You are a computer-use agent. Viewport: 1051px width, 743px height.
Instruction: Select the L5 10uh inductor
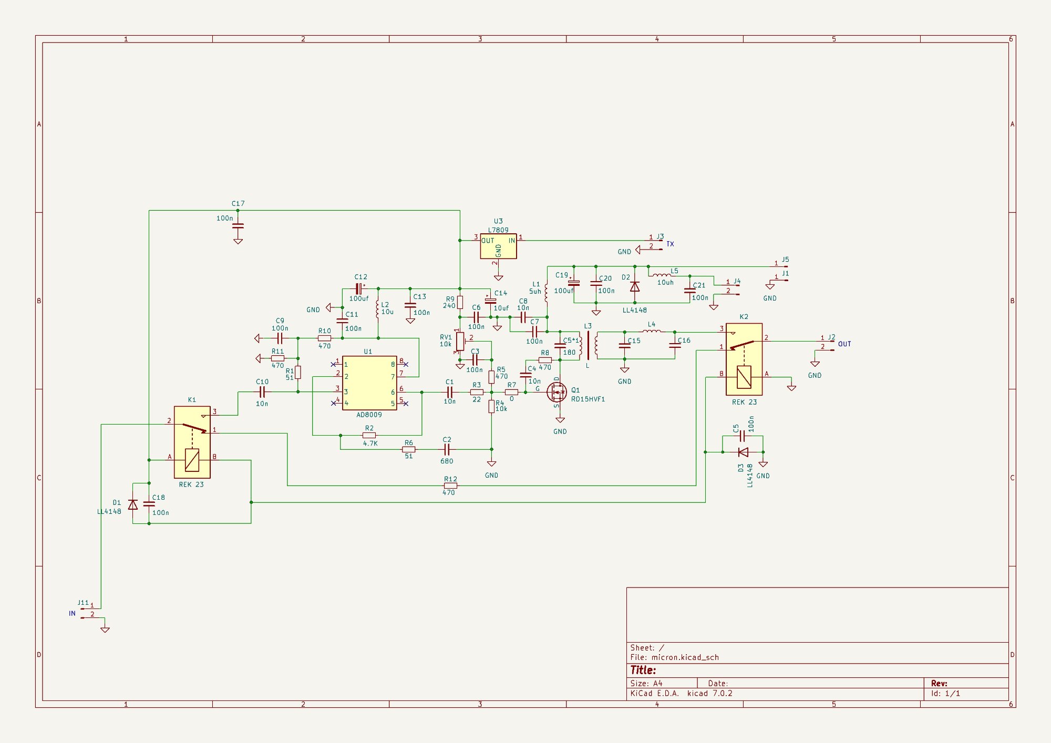click(x=662, y=275)
